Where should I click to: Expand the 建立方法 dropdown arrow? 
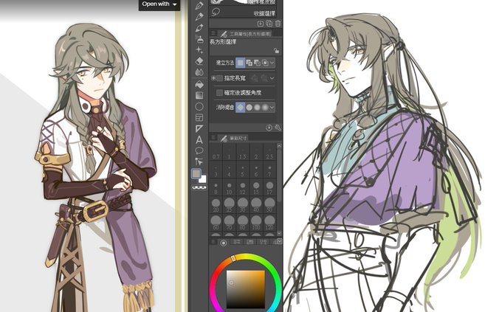point(272,63)
